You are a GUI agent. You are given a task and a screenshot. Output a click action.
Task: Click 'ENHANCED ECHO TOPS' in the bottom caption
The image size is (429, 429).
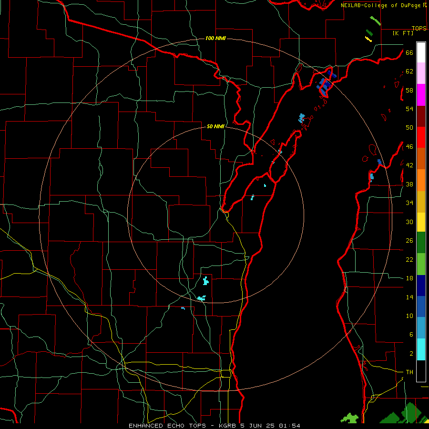167,426
